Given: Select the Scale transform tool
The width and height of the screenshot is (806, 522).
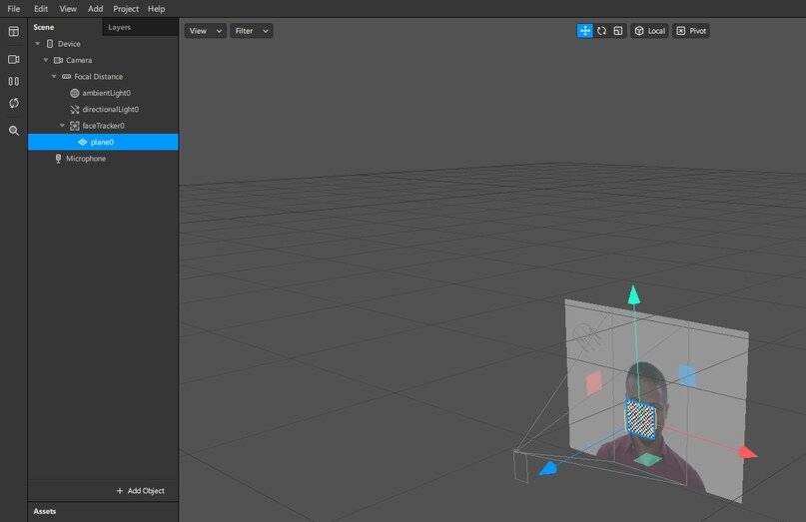Looking at the screenshot, I should point(618,31).
